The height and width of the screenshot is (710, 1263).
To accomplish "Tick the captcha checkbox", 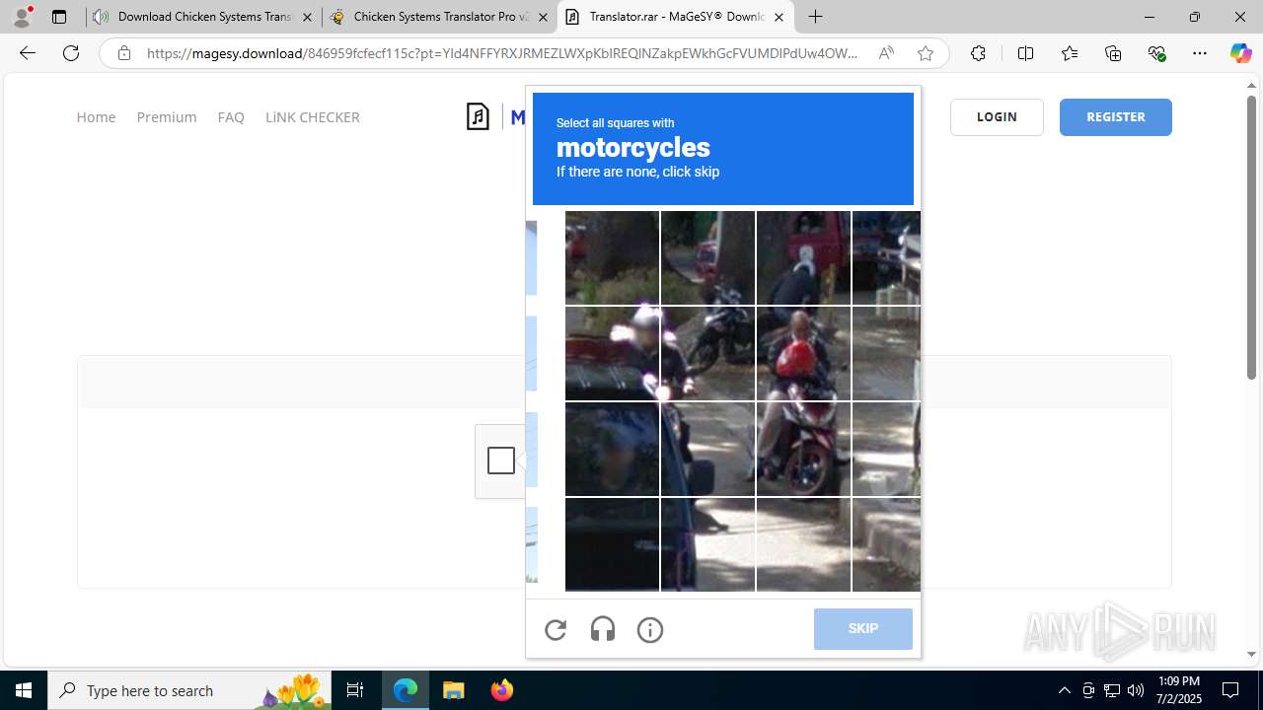I will [x=501, y=461].
